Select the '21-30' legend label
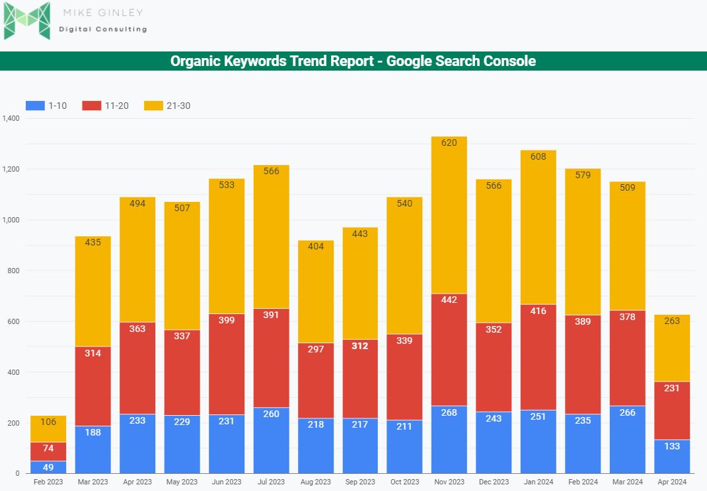The image size is (707, 491). (x=178, y=106)
